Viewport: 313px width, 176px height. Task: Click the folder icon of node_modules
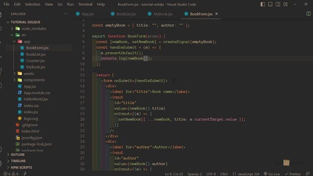18,29
